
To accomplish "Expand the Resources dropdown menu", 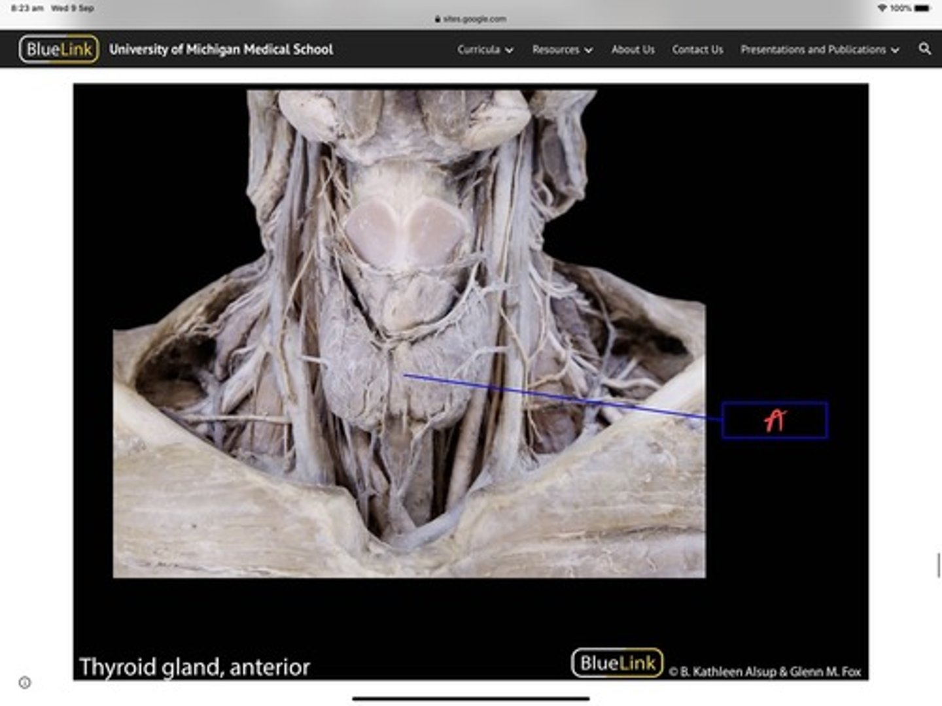I will (563, 50).
